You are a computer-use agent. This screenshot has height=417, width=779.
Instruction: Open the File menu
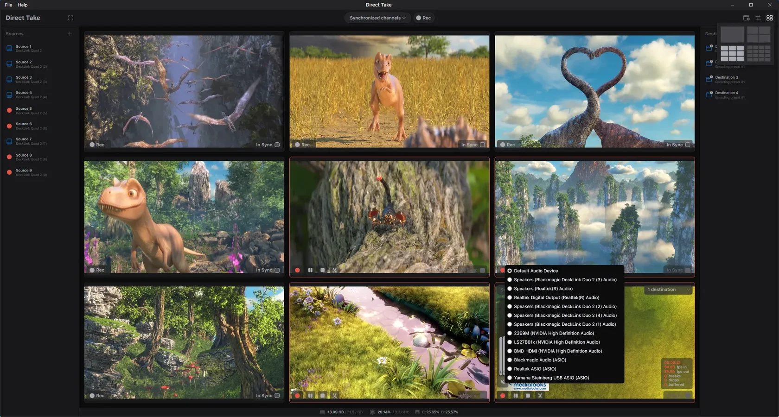click(8, 5)
